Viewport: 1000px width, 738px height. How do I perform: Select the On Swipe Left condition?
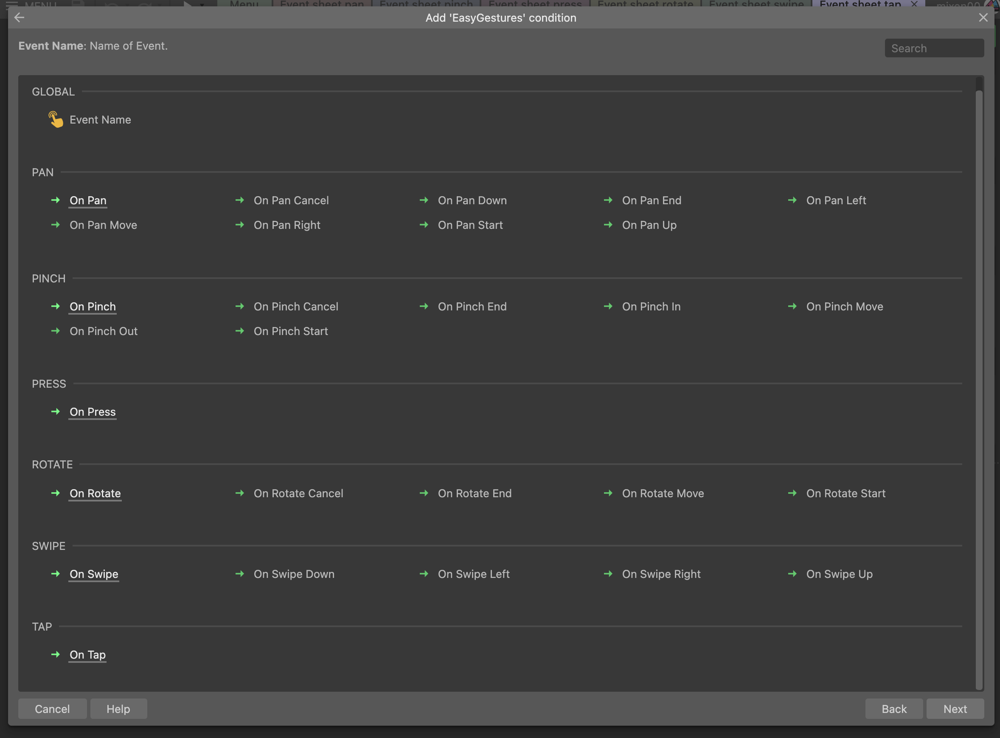tap(473, 575)
